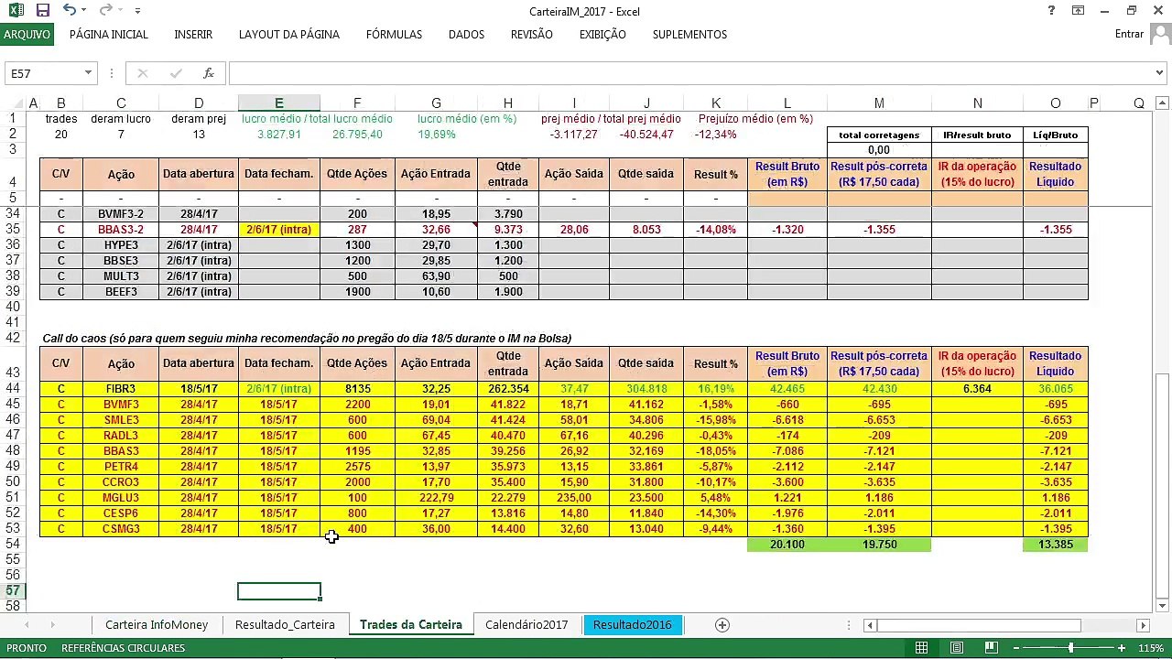Open the INSERIR ribbon tab
This screenshot has height=659, width=1172.
(x=193, y=35)
